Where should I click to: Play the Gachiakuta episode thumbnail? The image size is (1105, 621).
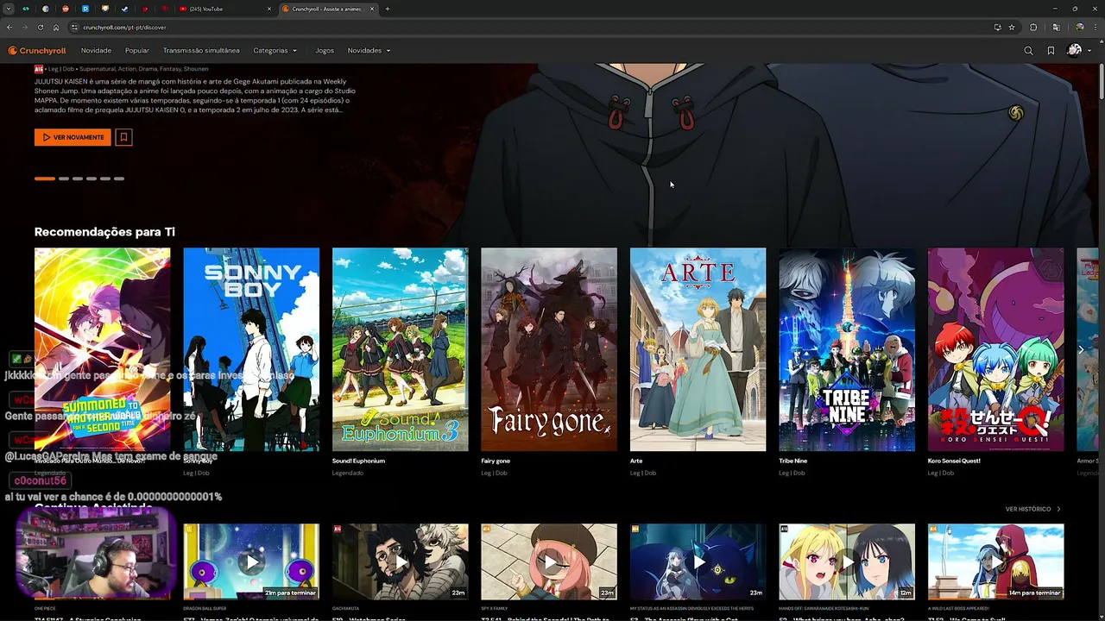point(401,561)
